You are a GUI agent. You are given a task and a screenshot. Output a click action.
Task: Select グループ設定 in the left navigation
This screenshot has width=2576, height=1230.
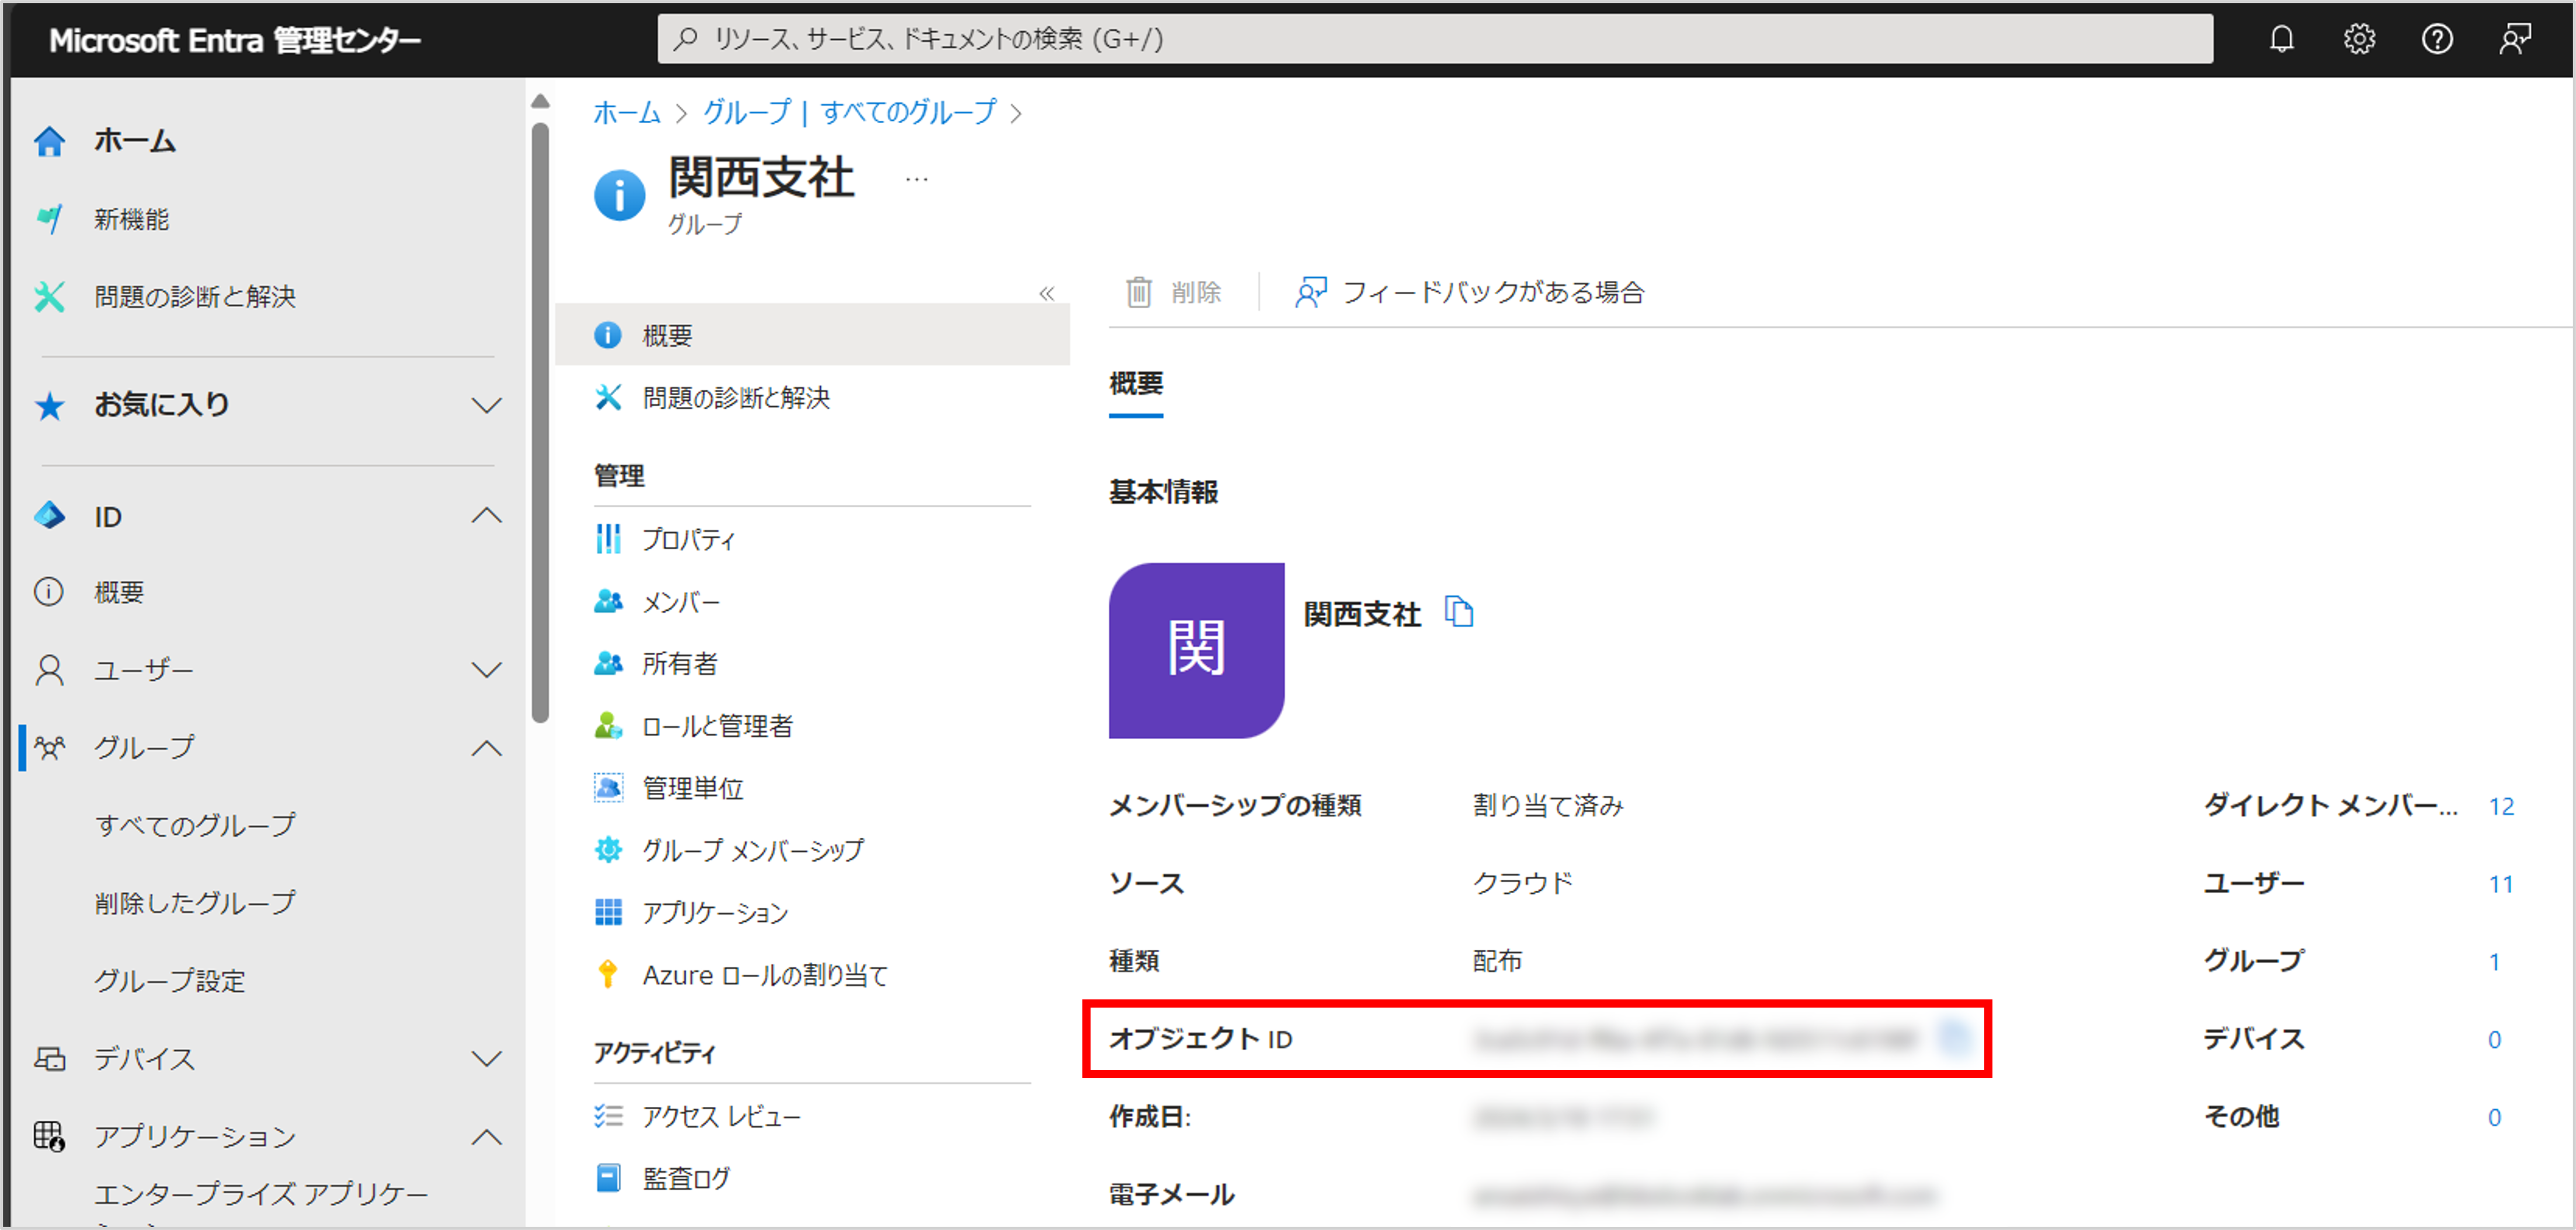[169, 980]
